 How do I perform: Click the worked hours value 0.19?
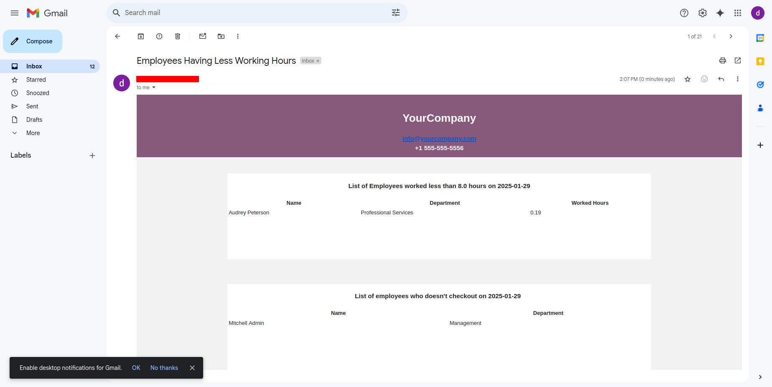pyautogui.click(x=535, y=213)
